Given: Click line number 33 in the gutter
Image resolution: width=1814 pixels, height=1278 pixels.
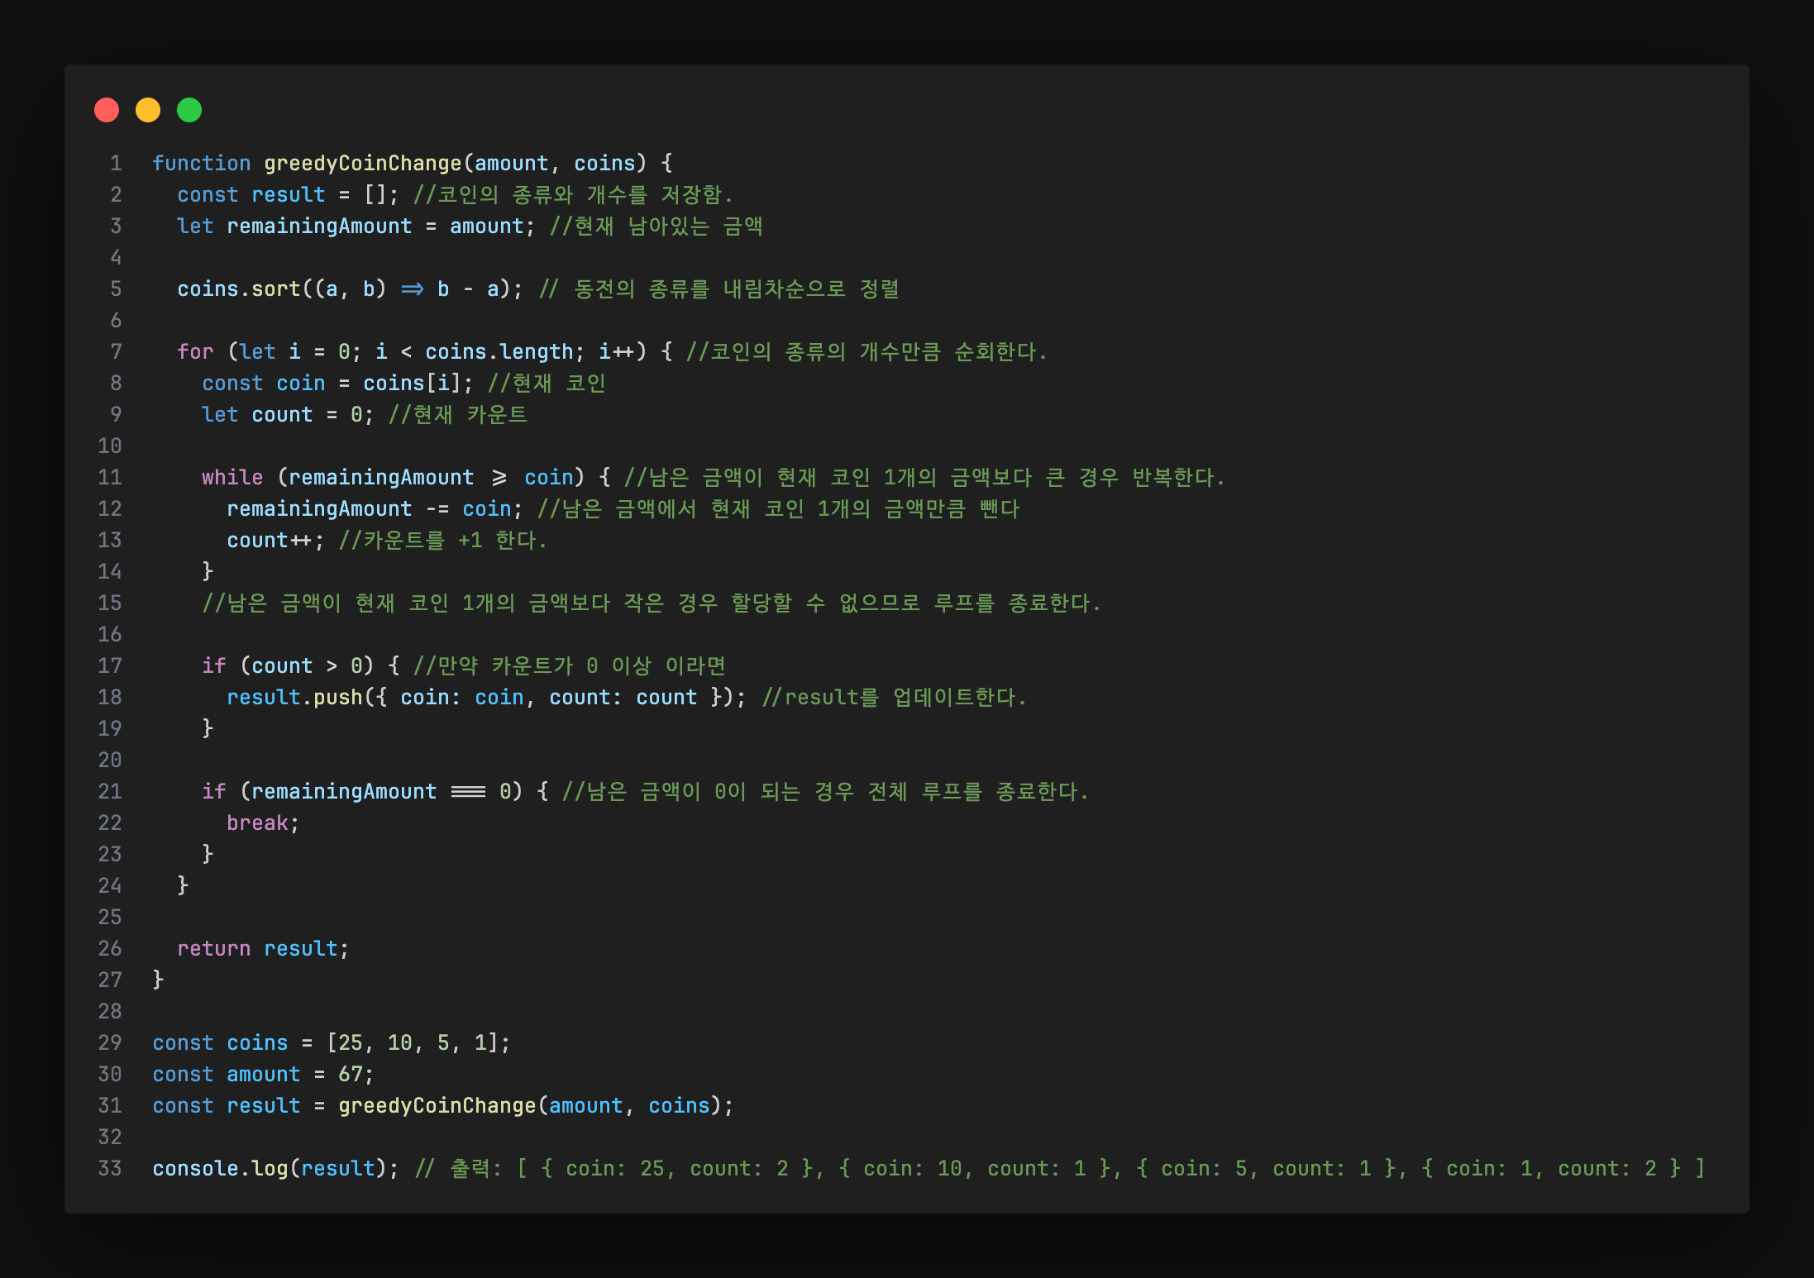Looking at the screenshot, I should (x=110, y=1168).
